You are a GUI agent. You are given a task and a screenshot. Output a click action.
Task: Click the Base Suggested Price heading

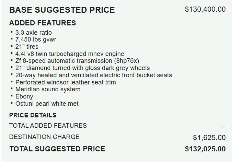coord(62,10)
